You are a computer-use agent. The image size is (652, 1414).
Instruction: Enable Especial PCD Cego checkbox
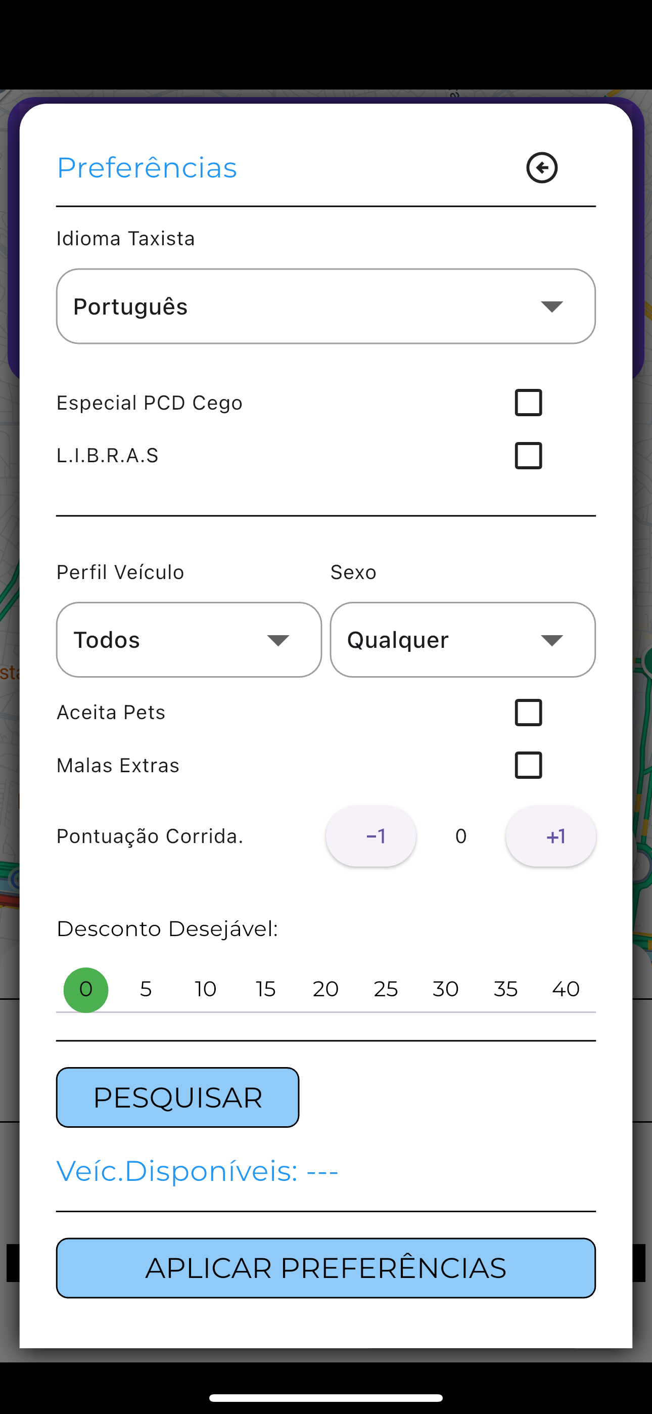(x=529, y=403)
